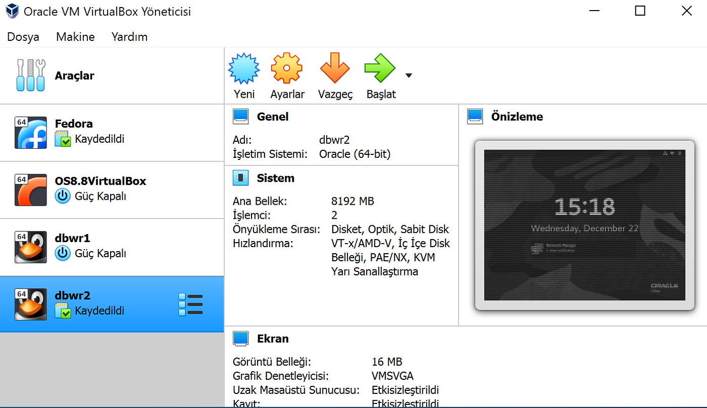Select the OS8.8VirtualBox machine icon
This screenshot has width=707, height=408.
click(x=31, y=190)
